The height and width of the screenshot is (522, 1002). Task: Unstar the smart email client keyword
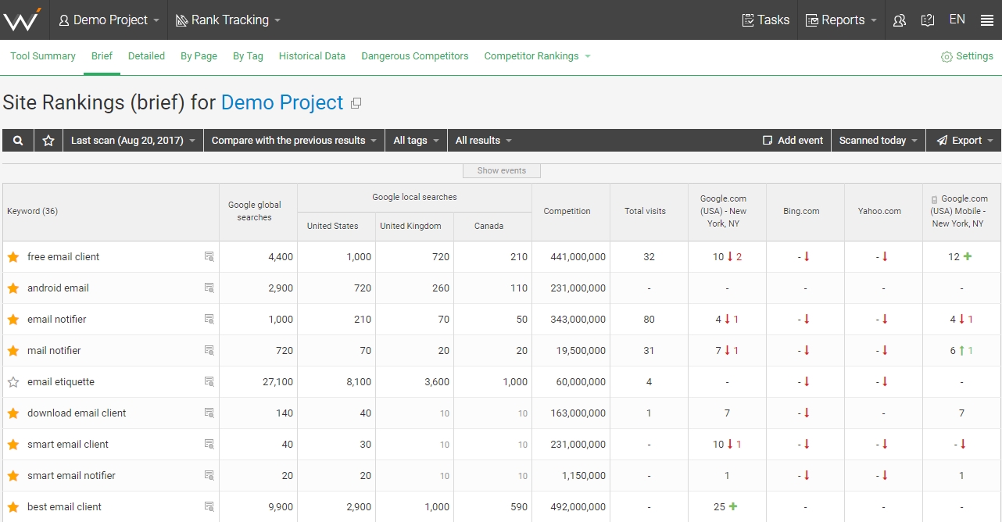click(13, 444)
